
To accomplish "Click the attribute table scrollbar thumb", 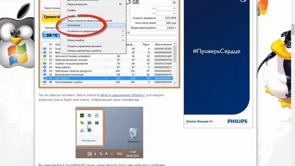I will coord(175,54).
